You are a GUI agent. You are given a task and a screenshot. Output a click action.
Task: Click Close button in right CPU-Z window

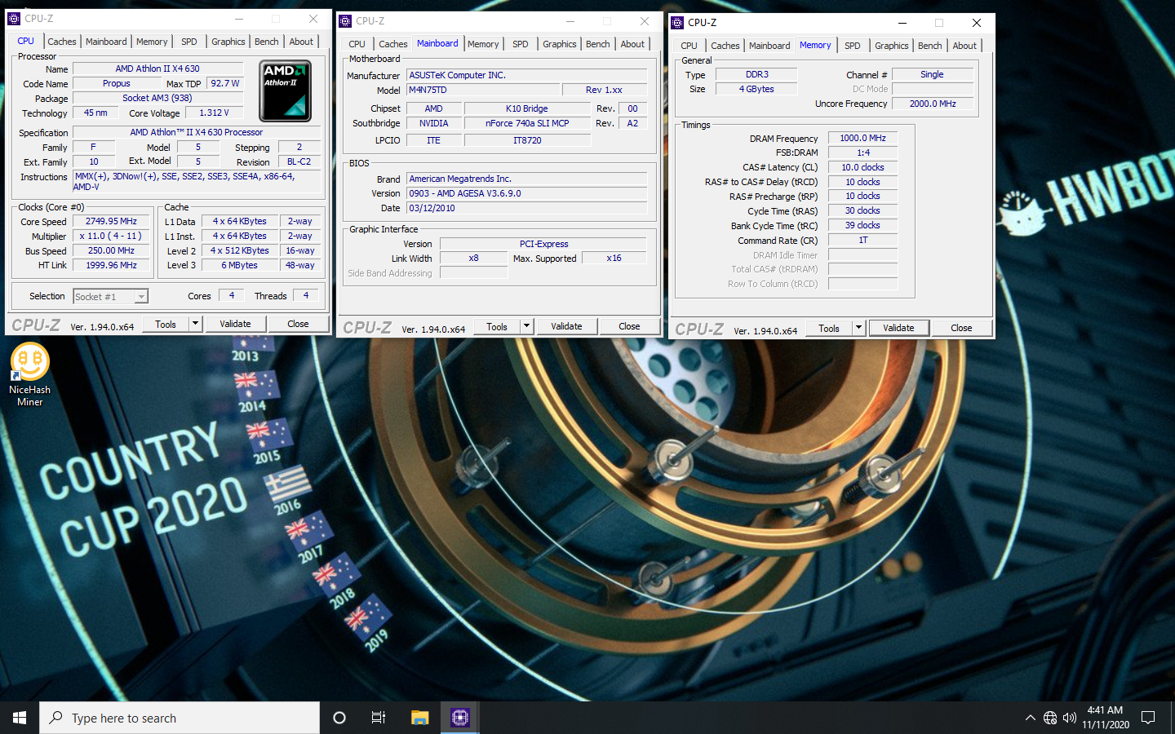[x=961, y=328]
